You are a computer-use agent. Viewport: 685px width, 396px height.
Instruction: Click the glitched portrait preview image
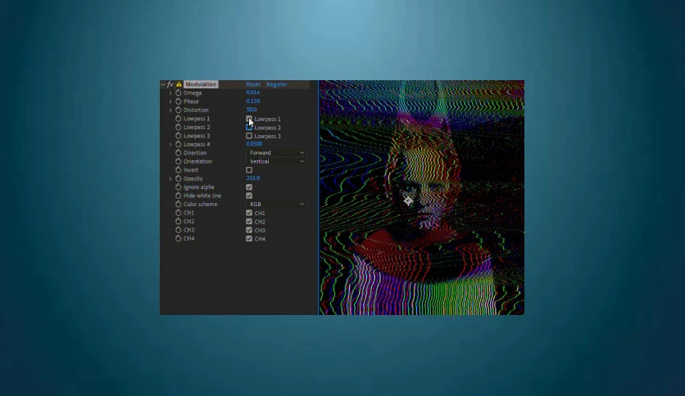click(x=422, y=197)
